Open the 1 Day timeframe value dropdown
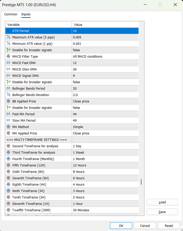Viewport: 183px width, 231px height. 105,146
